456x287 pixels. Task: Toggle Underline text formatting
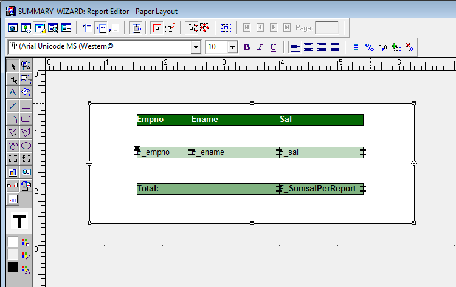(273, 47)
